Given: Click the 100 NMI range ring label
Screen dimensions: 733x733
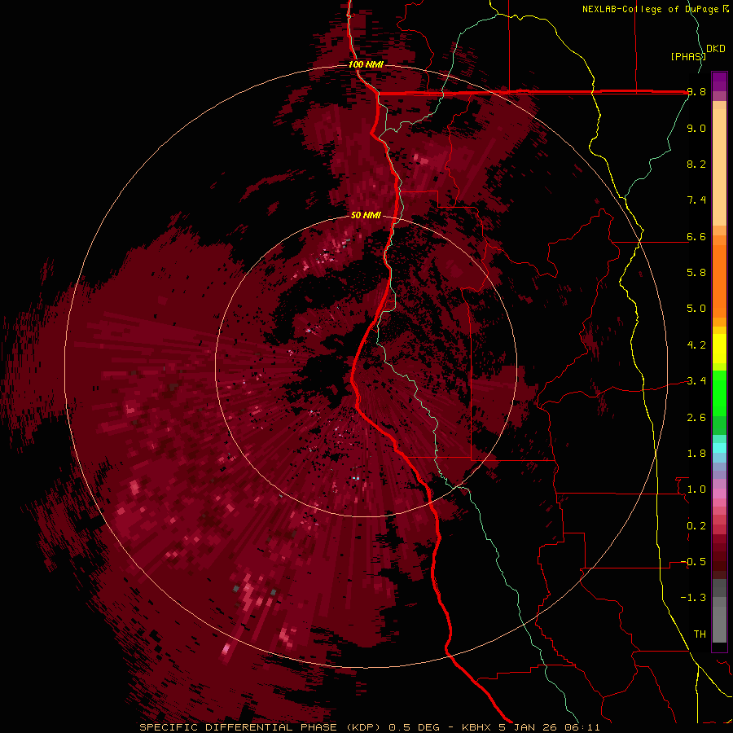Looking at the screenshot, I should pyautogui.click(x=366, y=64).
